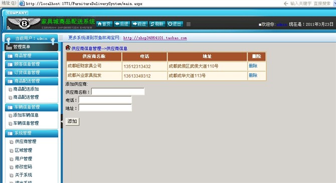The width and height of the screenshot is (336, 183).
Task: Click the 当前用户: admin label
Action: (31, 39)
